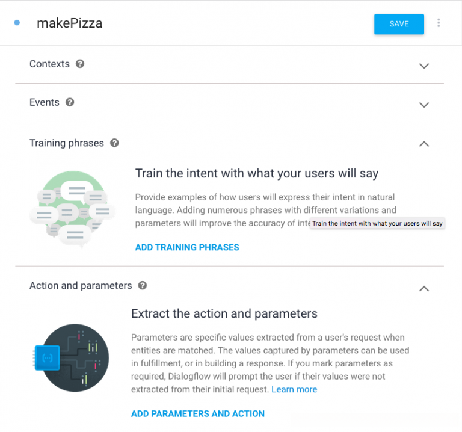Click the blue intent status dot

click(17, 23)
